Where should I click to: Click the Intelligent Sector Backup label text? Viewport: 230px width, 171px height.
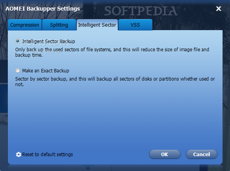pyautogui.click(x=49, y=41)
